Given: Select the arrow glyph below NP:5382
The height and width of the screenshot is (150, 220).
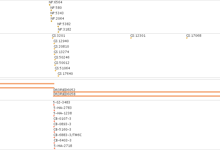Looking at the screenshot, I should [58, 27].
